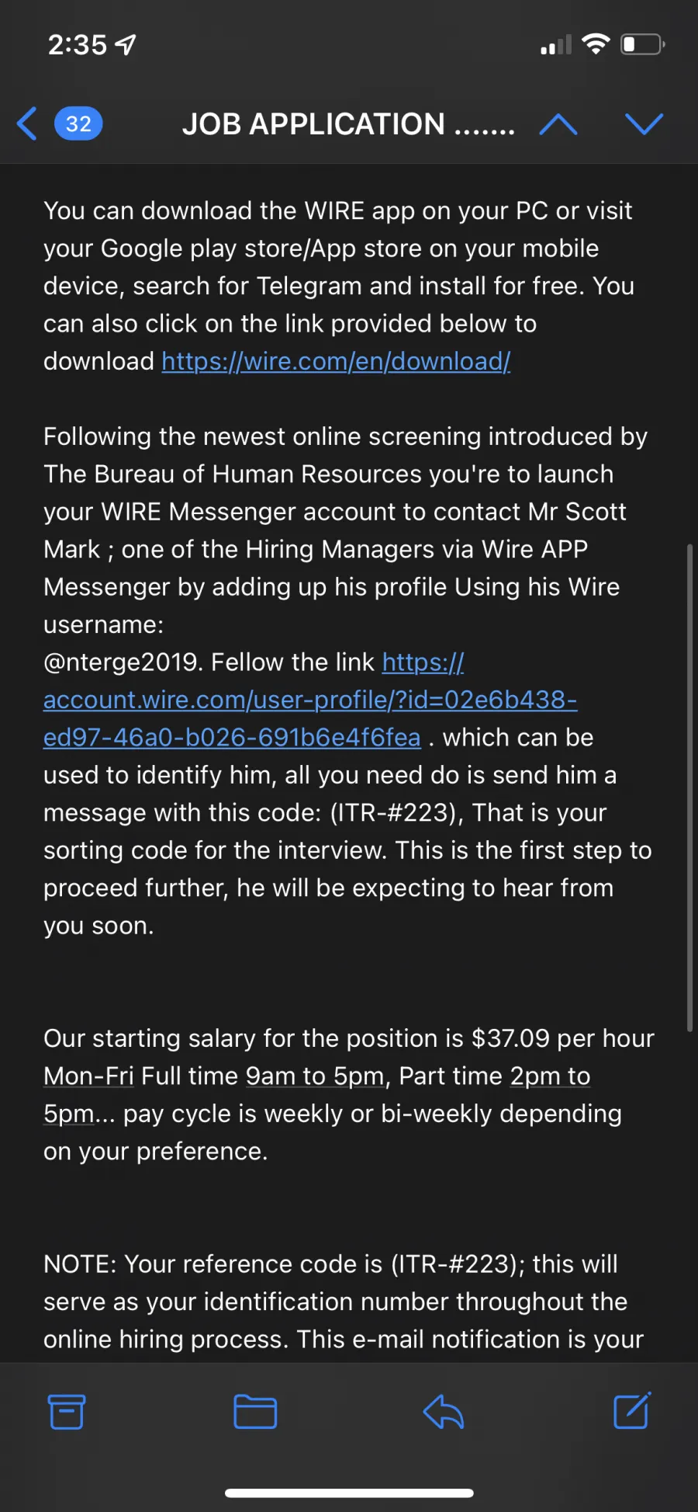Image resolution: width=698 pixels, height=1512 pixels.
Task: Click the message scrollbar on right edge
Action: coord(689,787)
